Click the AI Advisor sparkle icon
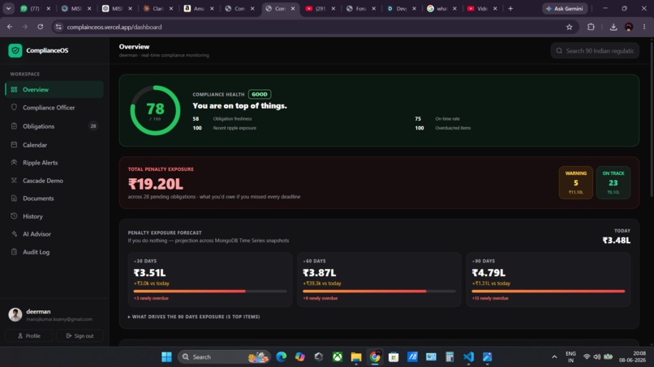This screenshot has height=367, width=654. (14, 234)
